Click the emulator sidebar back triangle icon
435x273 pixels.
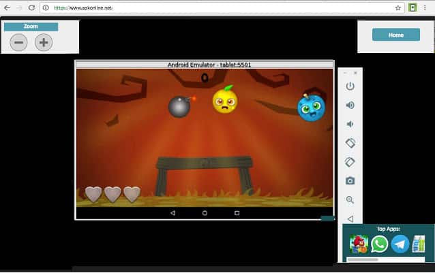coord(350,219)
